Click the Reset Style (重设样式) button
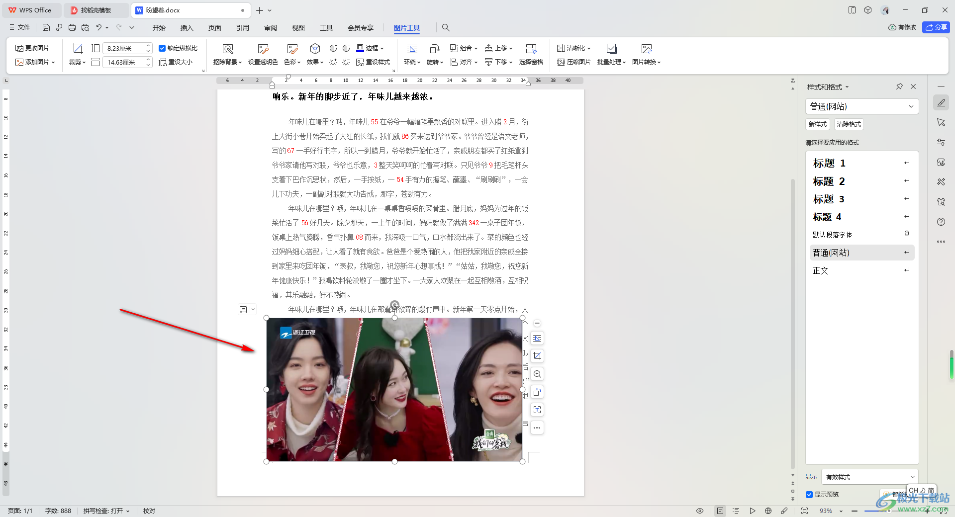955x517 pixels. pos(373,62)
